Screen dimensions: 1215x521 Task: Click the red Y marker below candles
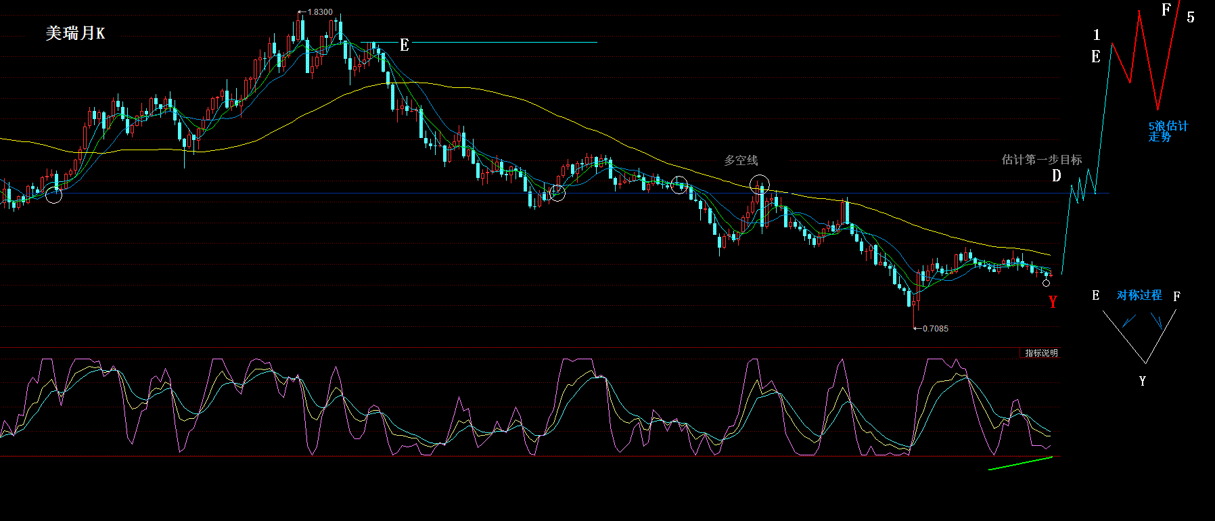1053,302
